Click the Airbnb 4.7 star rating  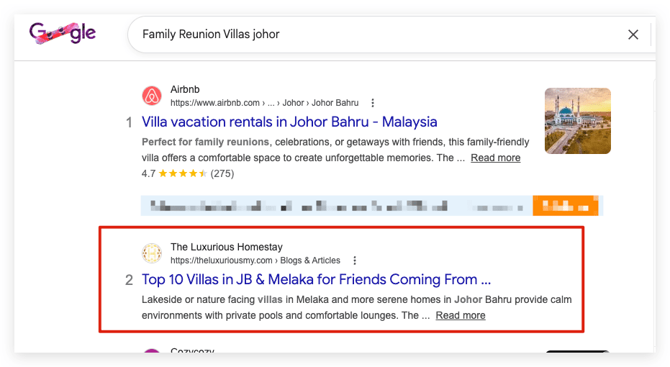click(188, 173)
